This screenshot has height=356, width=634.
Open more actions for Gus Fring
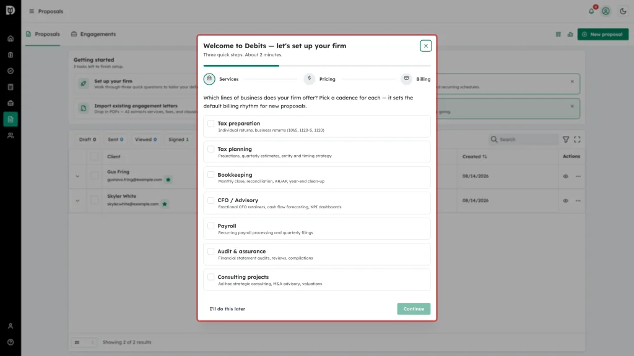click(x=578, y=176)
